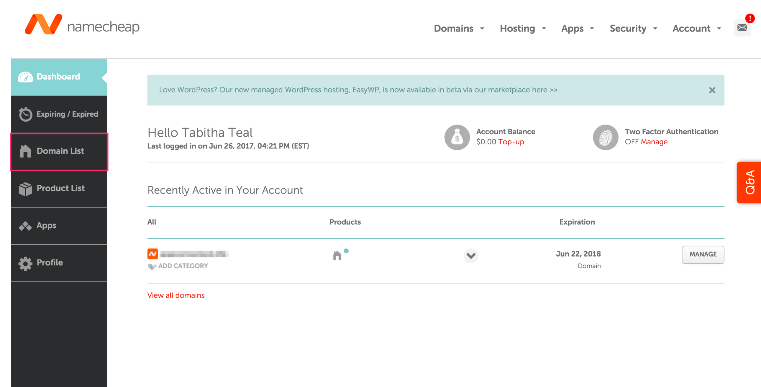The width and height of the screenshot is (761, 387).
Task: Click View all domains link
Action: click(x=176, y=295)
